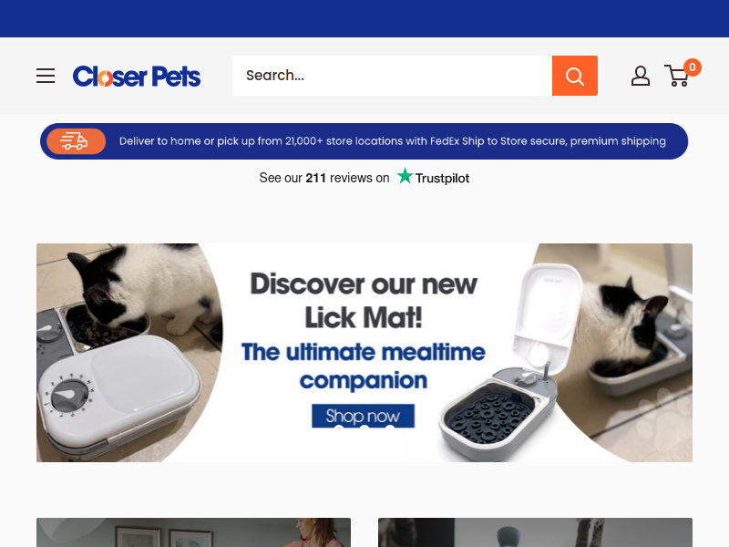Open the lower-left tile showing a woman
729x547 pixels.
[193, 532]
